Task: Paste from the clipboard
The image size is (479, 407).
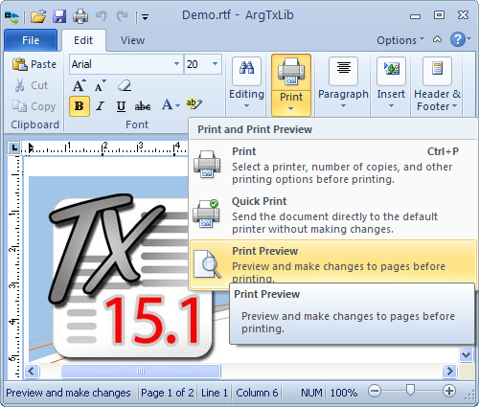Action: 34,64
